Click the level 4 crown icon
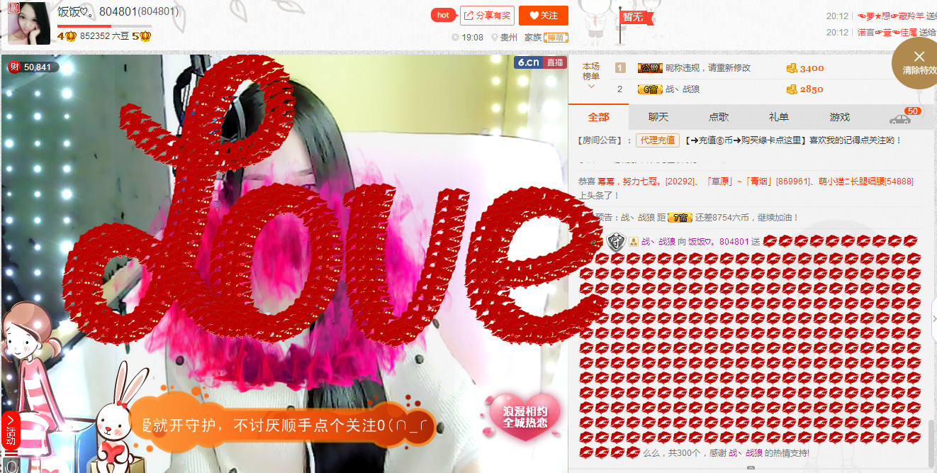Viewport: 937px width, 473px height. [x=67, y=35]
